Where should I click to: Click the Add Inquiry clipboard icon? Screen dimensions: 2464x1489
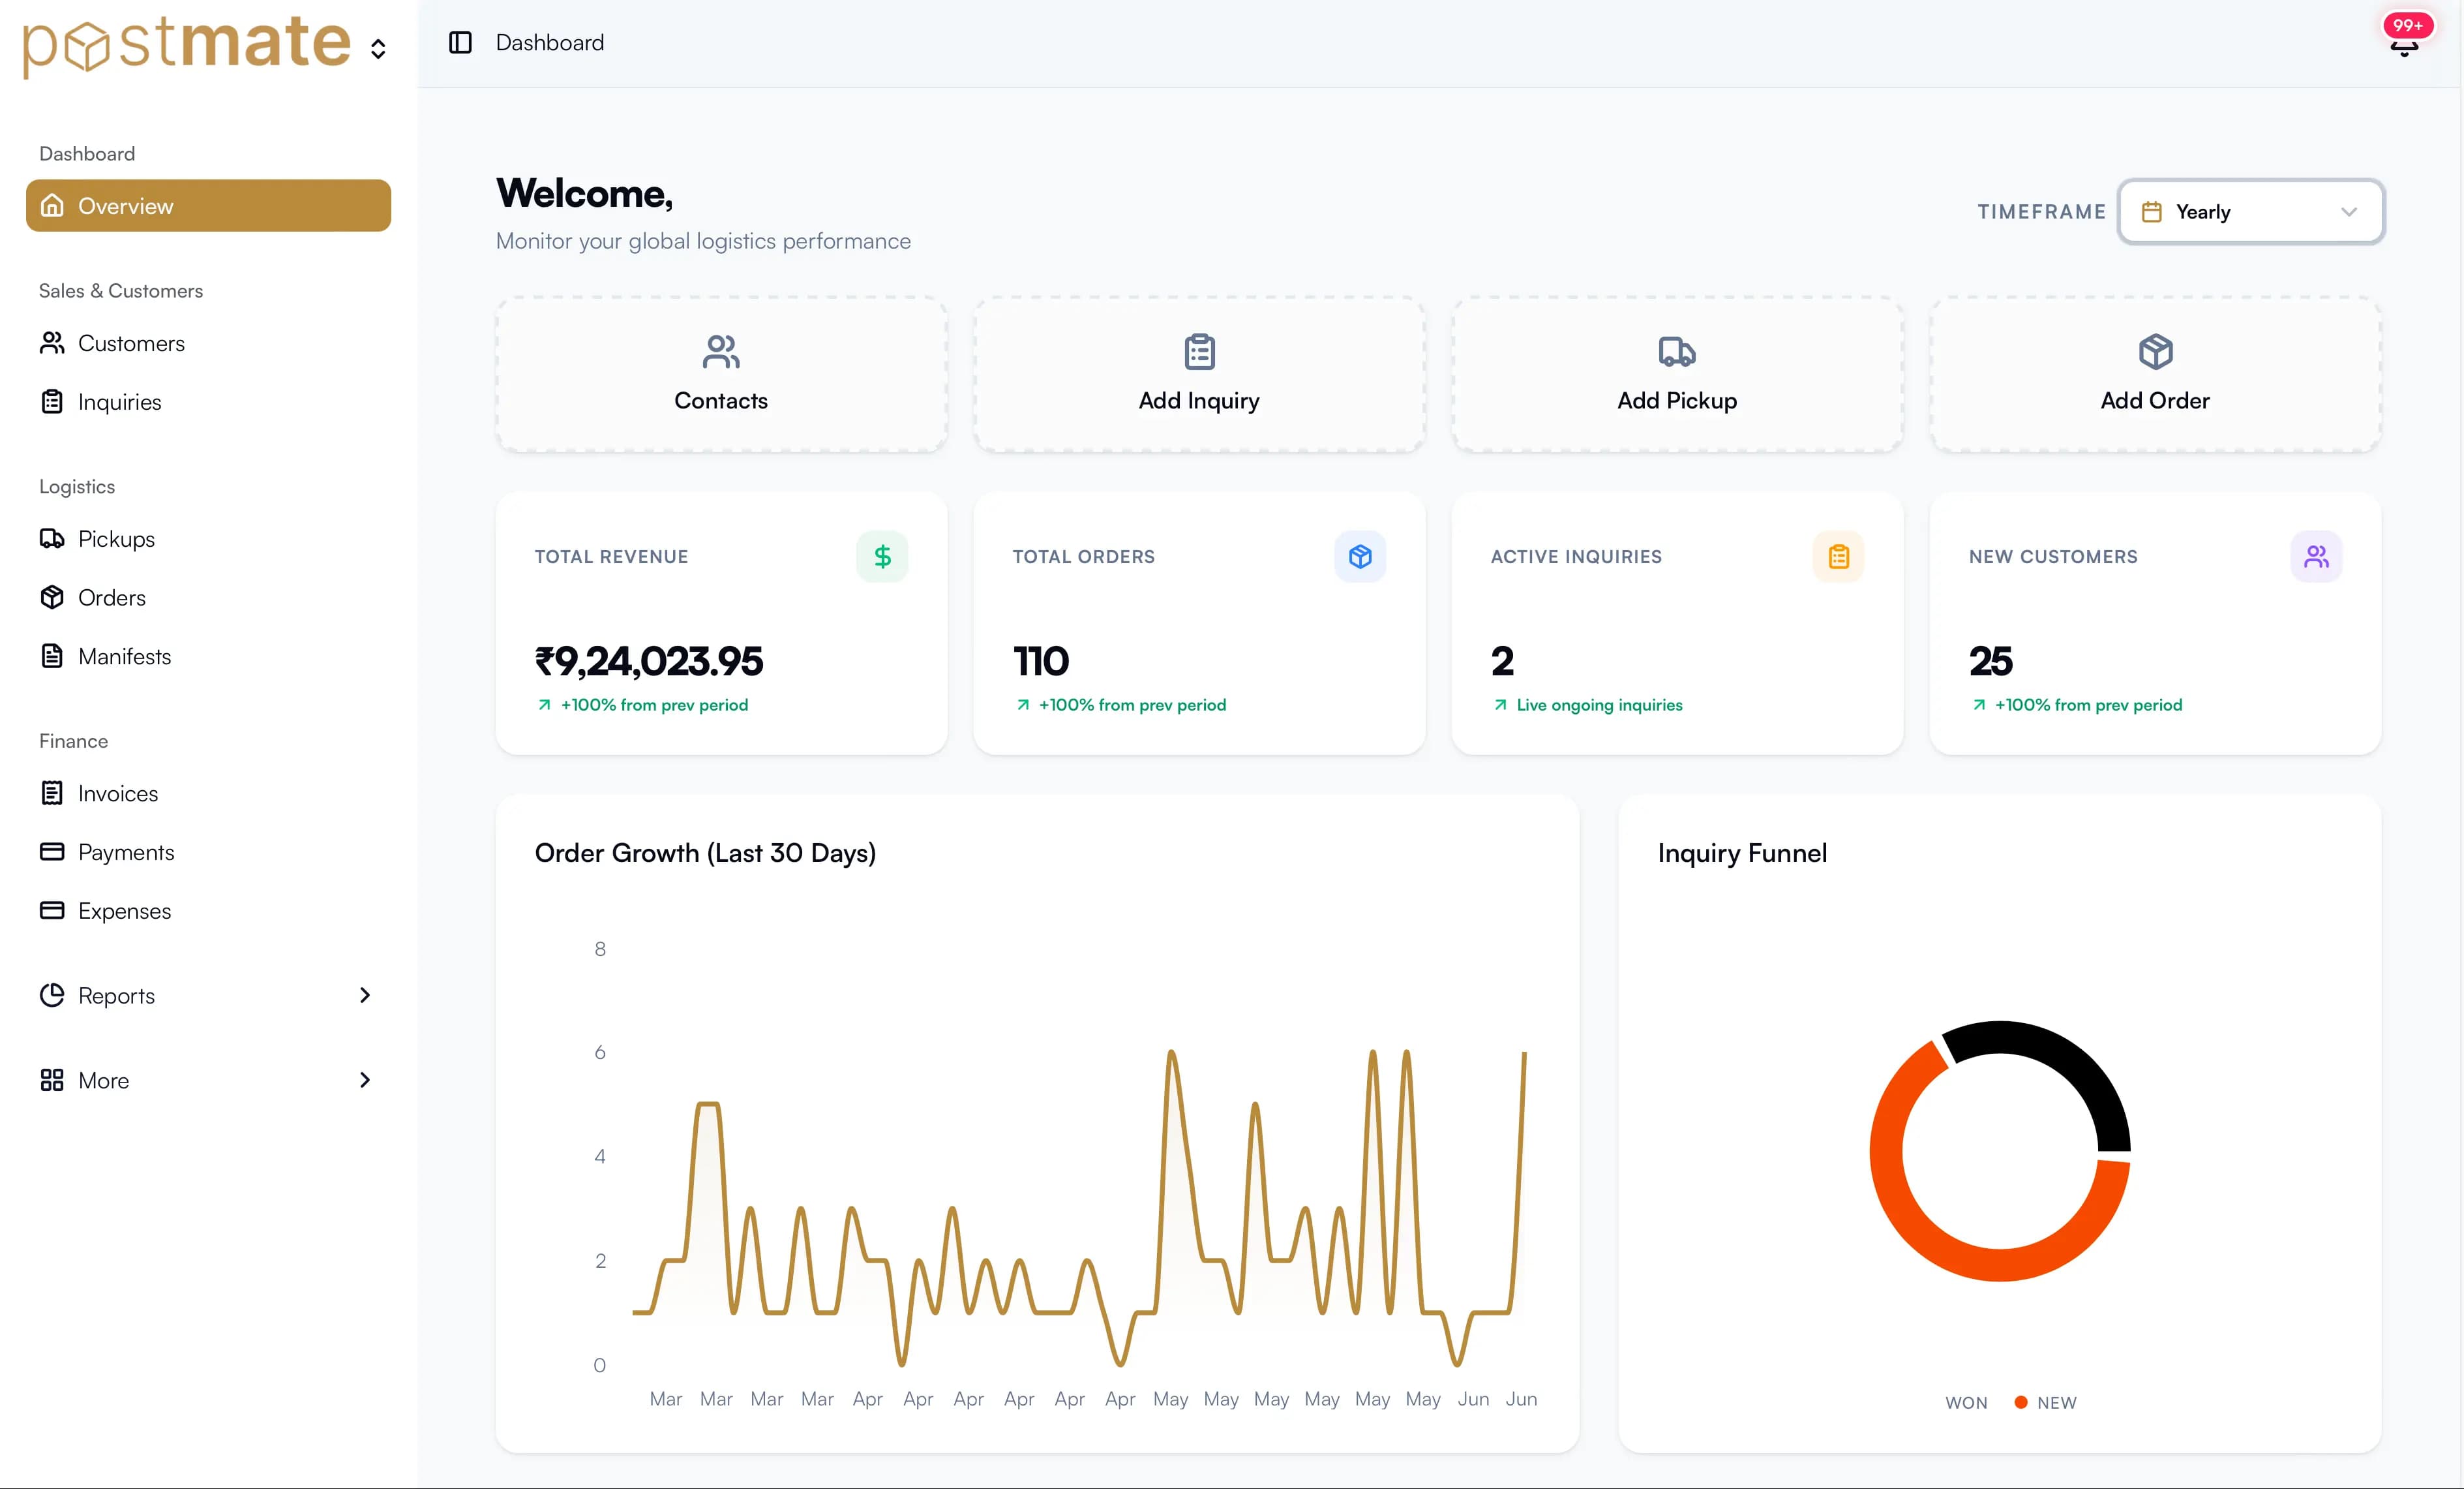(1199, 351)
